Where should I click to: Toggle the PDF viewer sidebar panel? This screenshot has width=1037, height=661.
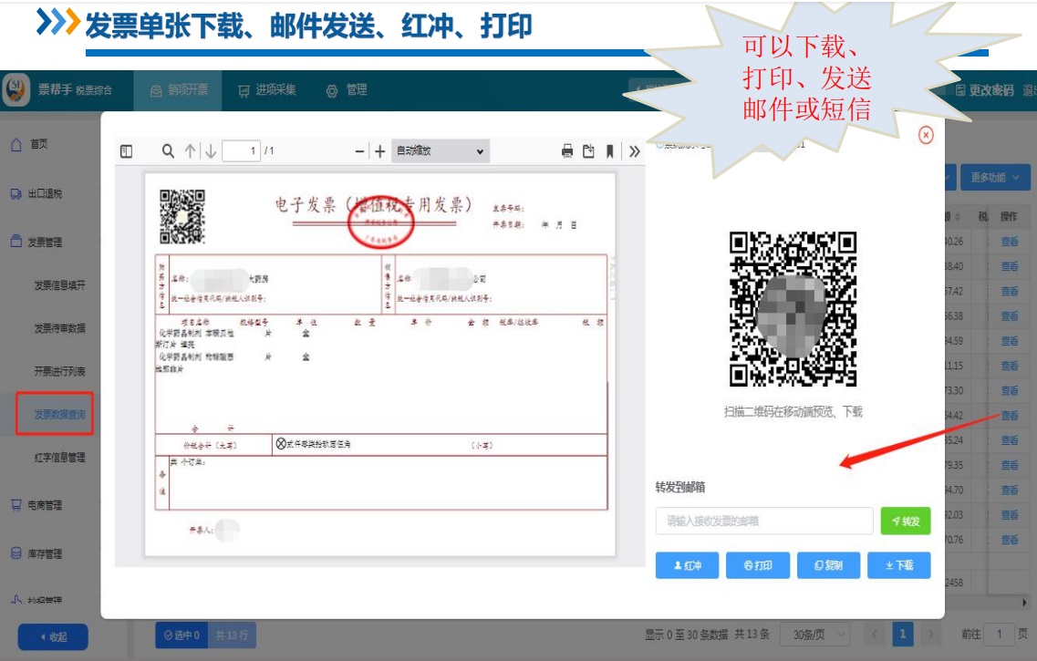(126, 151)
